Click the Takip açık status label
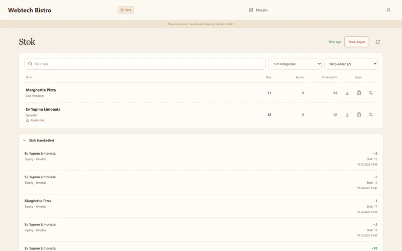 pyautogui.click(x=335, y=42)
